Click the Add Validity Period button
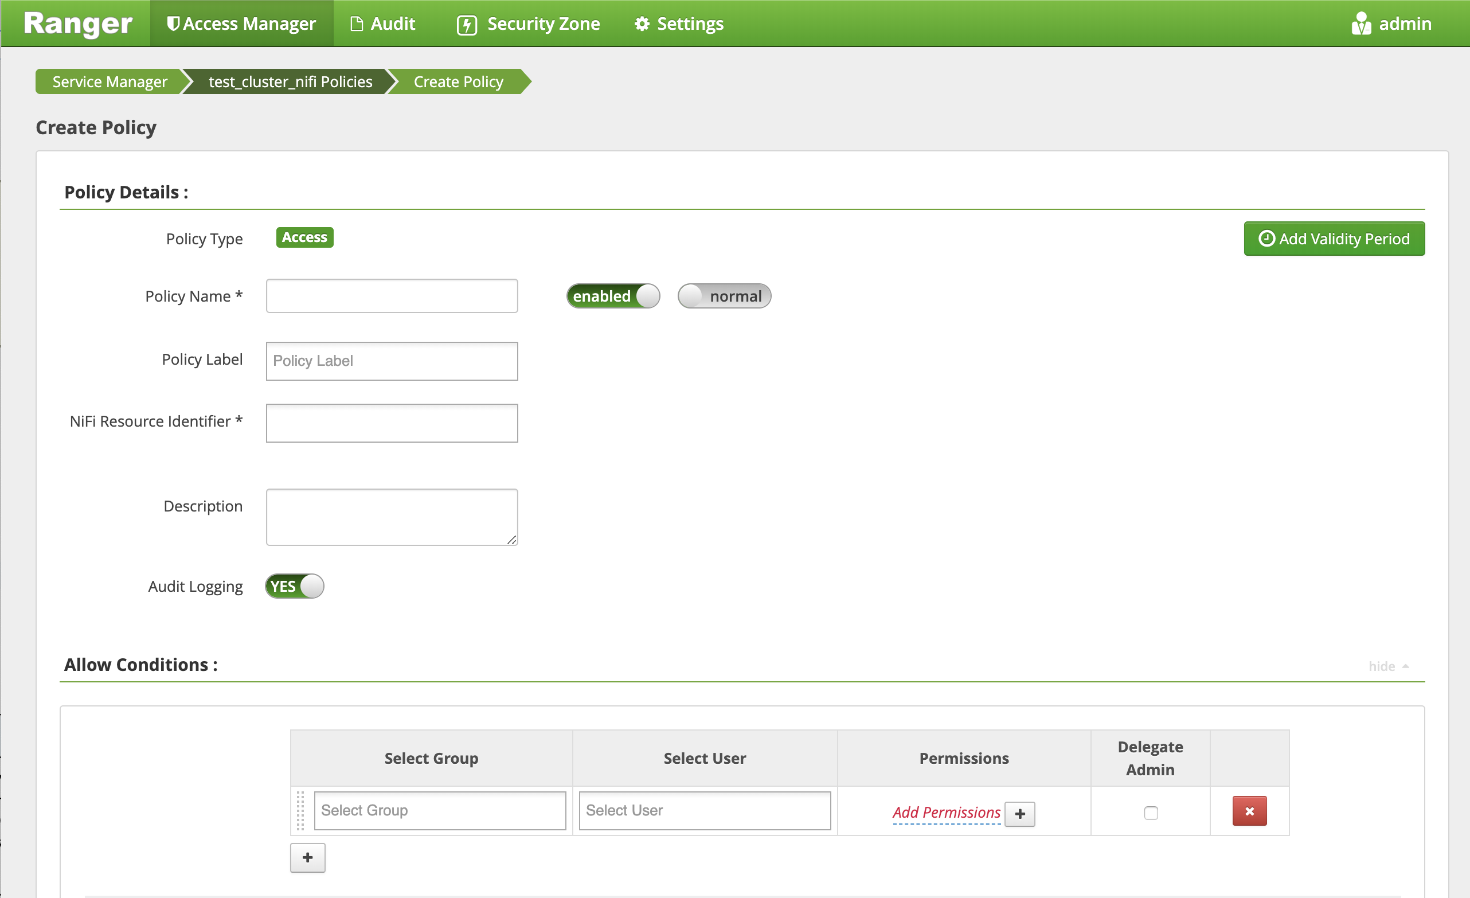This screenshot has height=898, width=1470. 1335,237
